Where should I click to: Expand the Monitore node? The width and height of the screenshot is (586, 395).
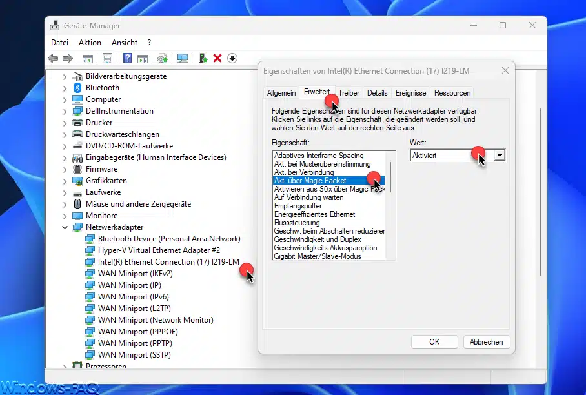65,216
